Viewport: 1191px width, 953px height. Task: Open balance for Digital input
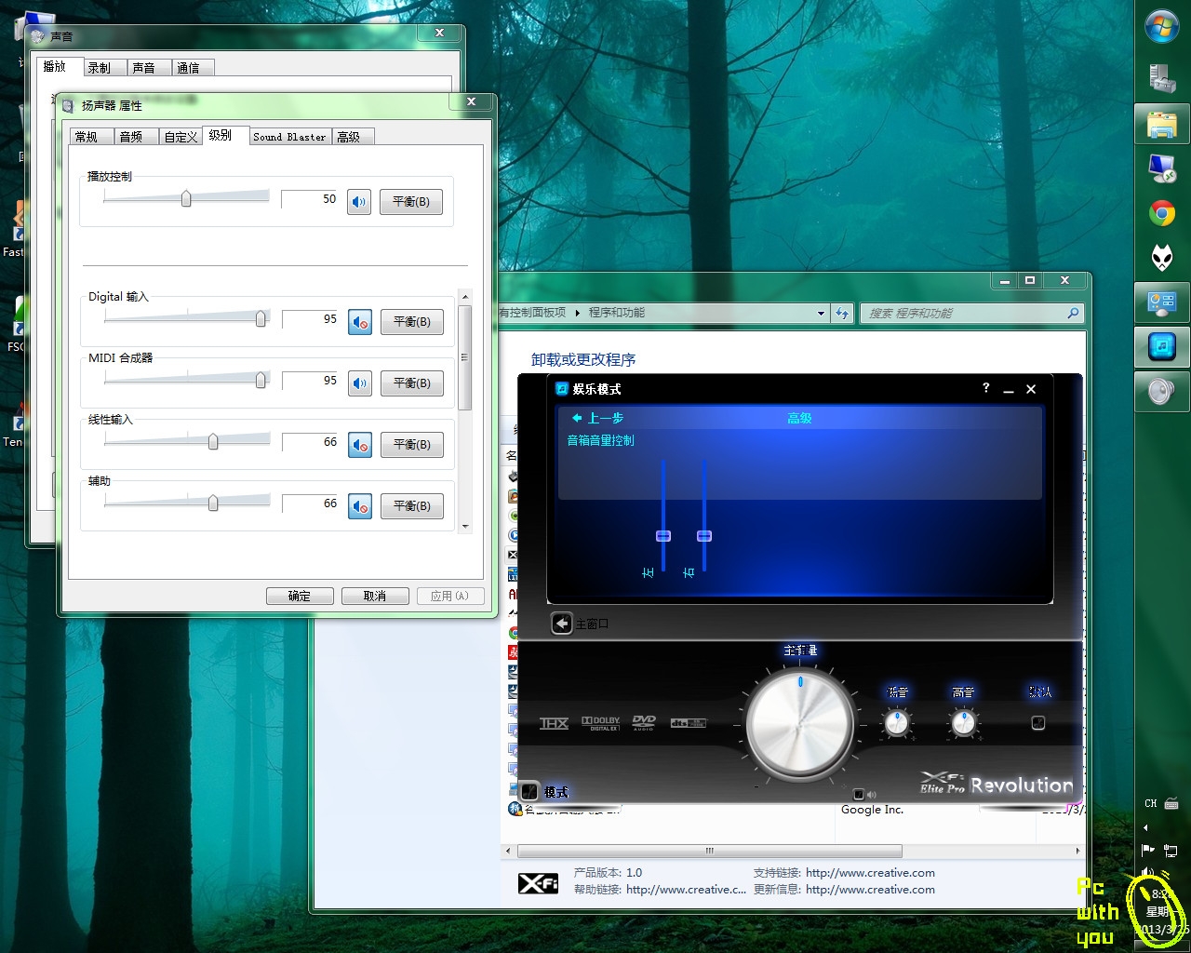(412, 322)
